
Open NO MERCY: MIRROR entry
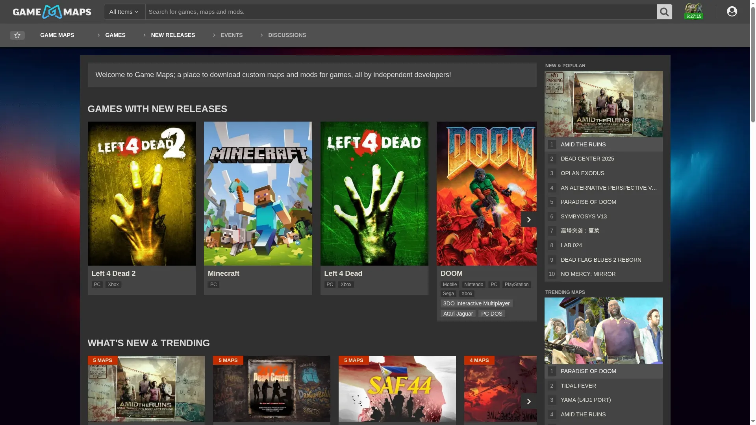tap(604, 274)
